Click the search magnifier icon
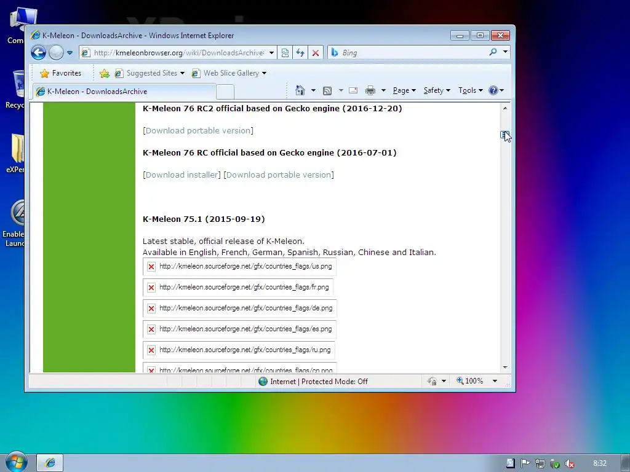 [493, 52]
